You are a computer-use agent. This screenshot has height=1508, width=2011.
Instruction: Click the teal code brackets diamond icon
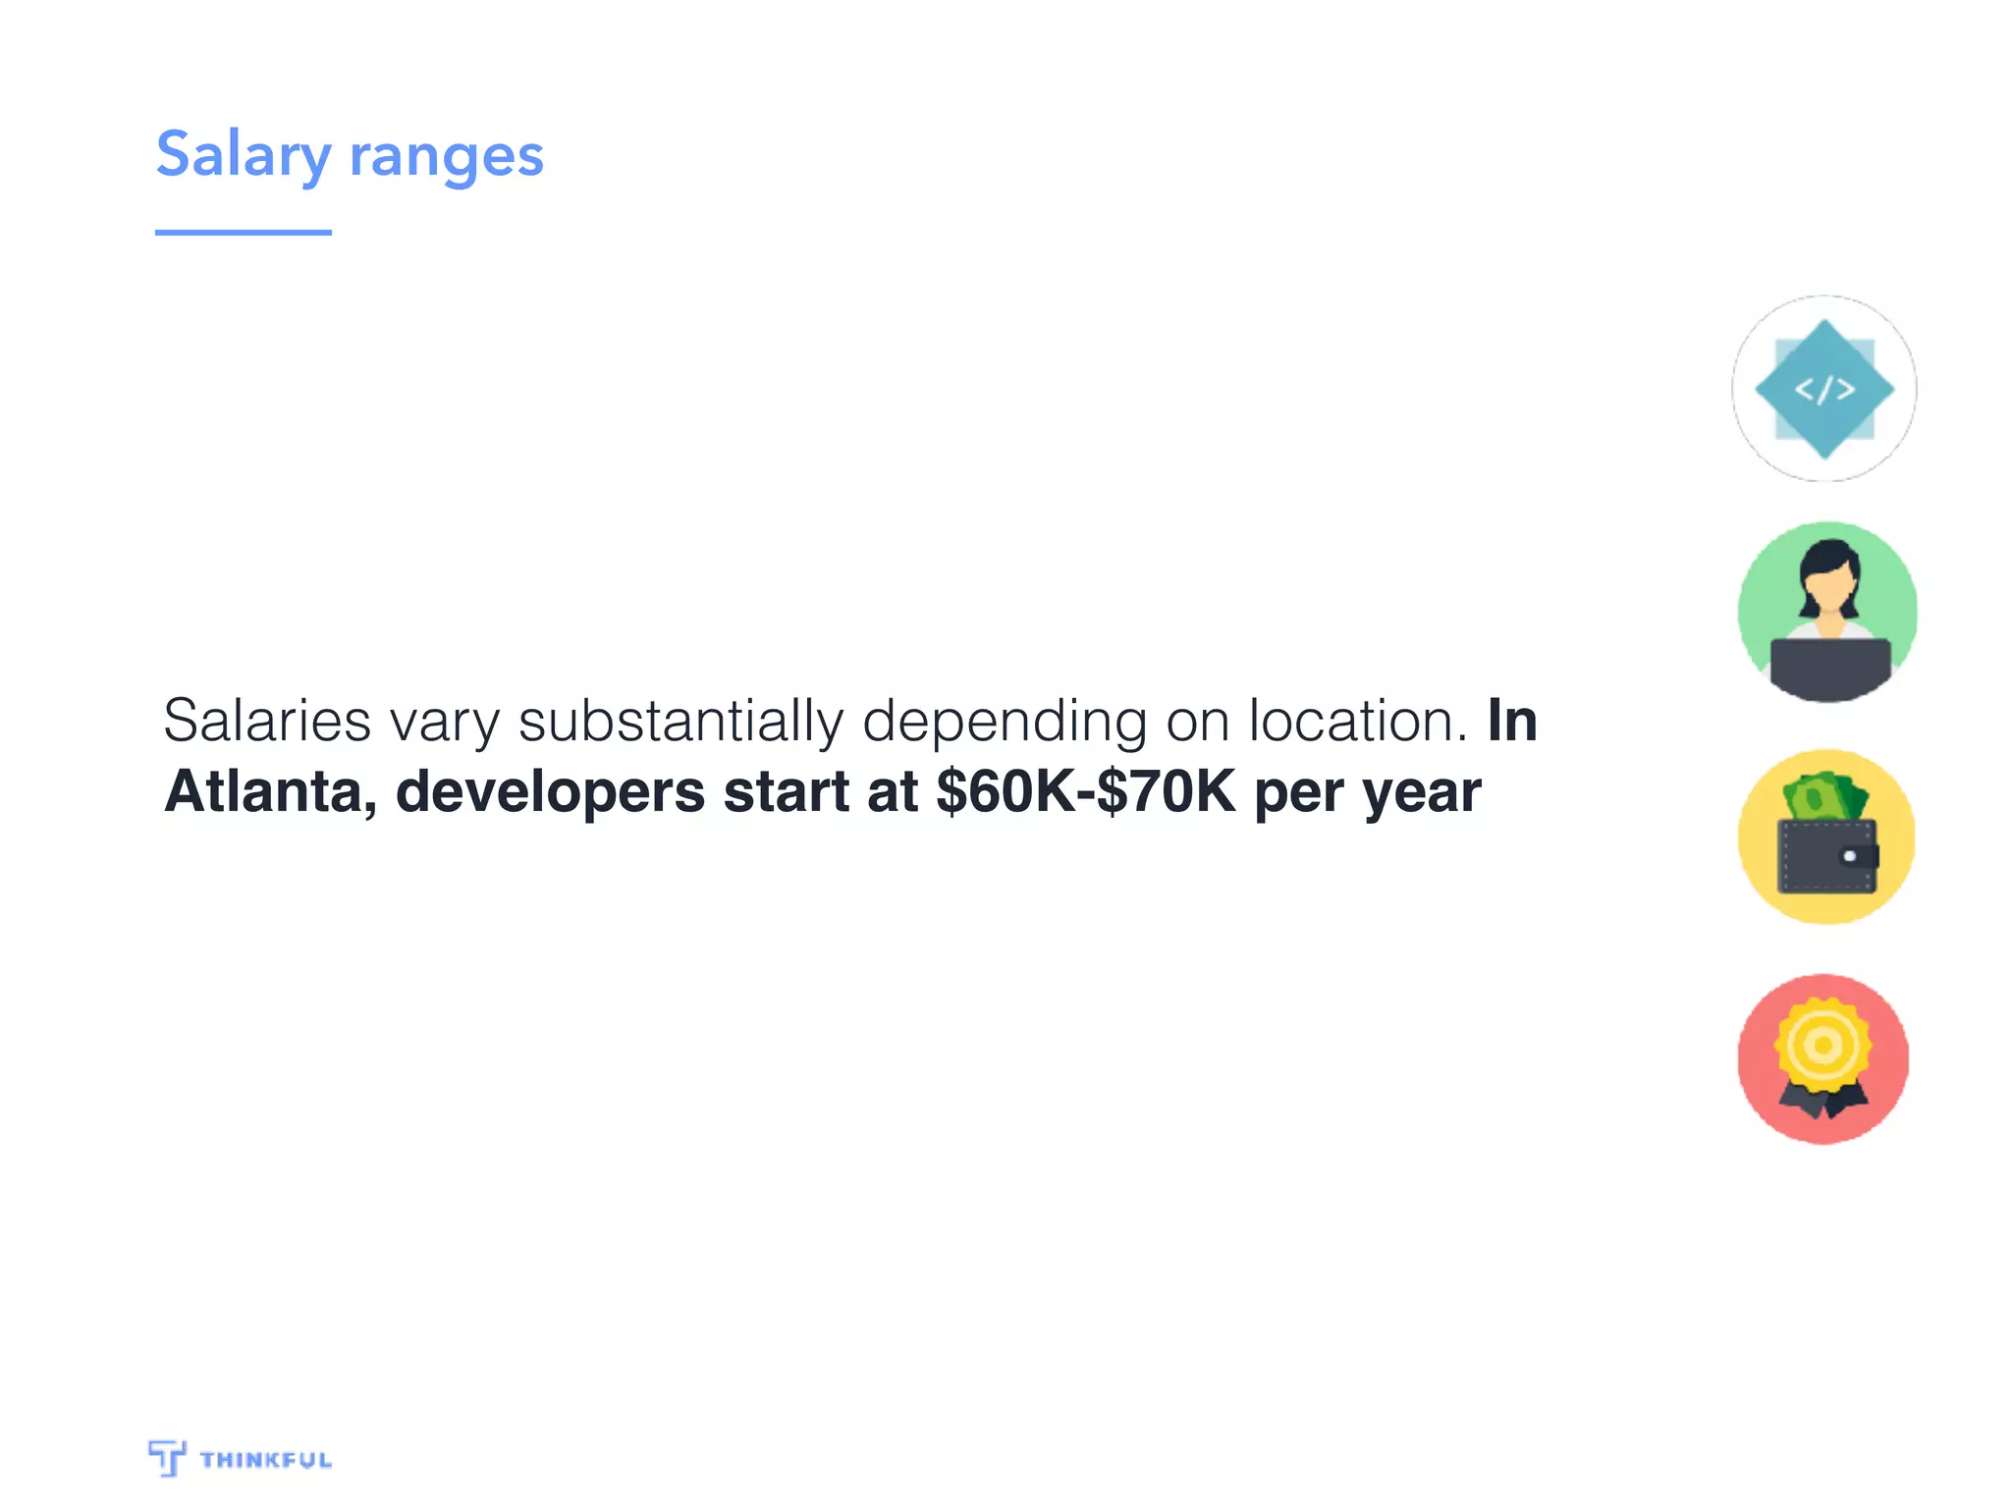(1823, 389)
